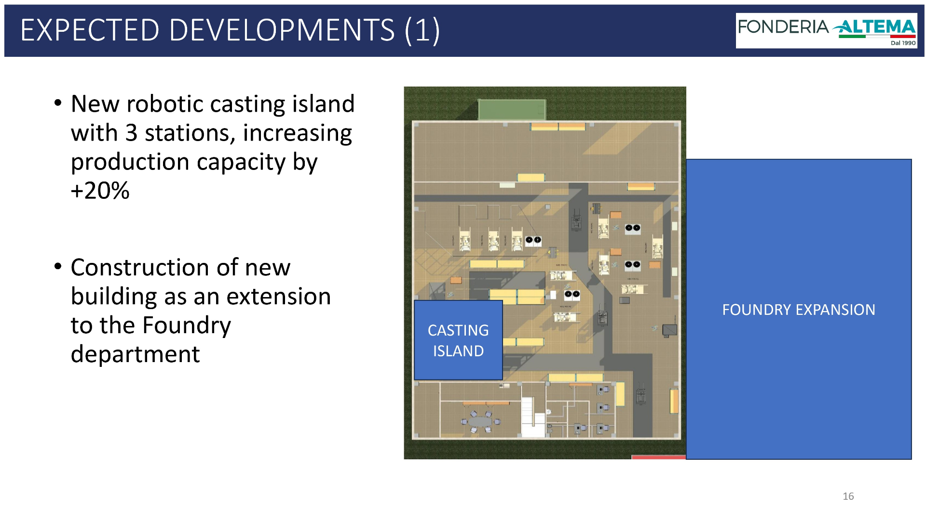The image size is (926, 520).
Task: Click the conference table in floor plan
Action: coord(479,422)
